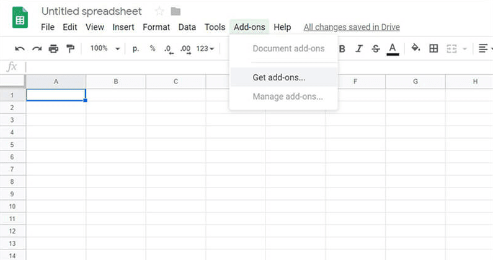The image size is (493, 260).
Task: Open the Data menu
Action: coord(187,27)
